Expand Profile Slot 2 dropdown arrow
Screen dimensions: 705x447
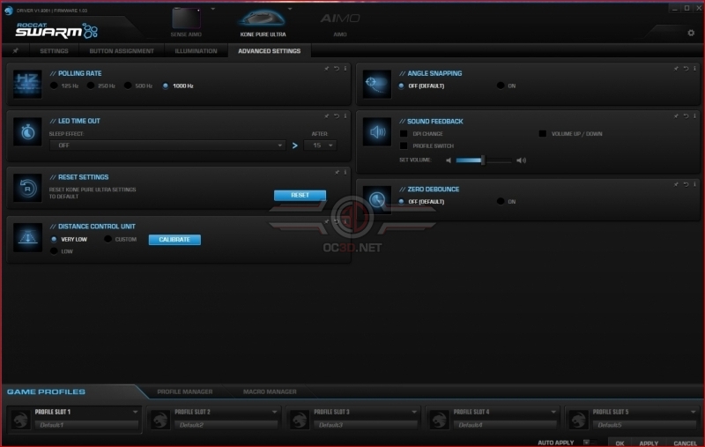coord(274,412)
